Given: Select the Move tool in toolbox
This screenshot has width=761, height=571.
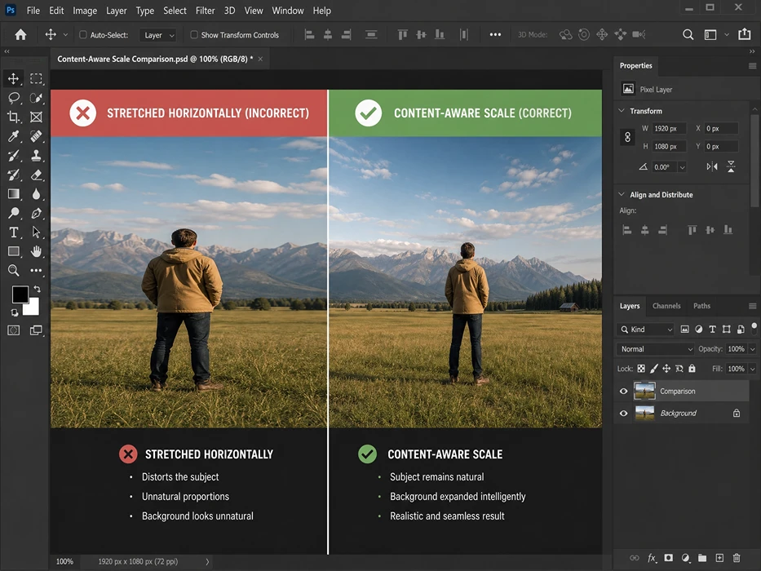Looking at the screenshot, I should [x=14, y=78].
